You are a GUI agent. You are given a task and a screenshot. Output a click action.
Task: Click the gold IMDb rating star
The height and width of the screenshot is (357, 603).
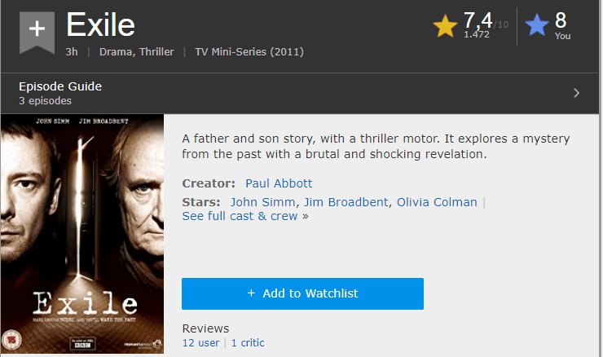(446, 26)
